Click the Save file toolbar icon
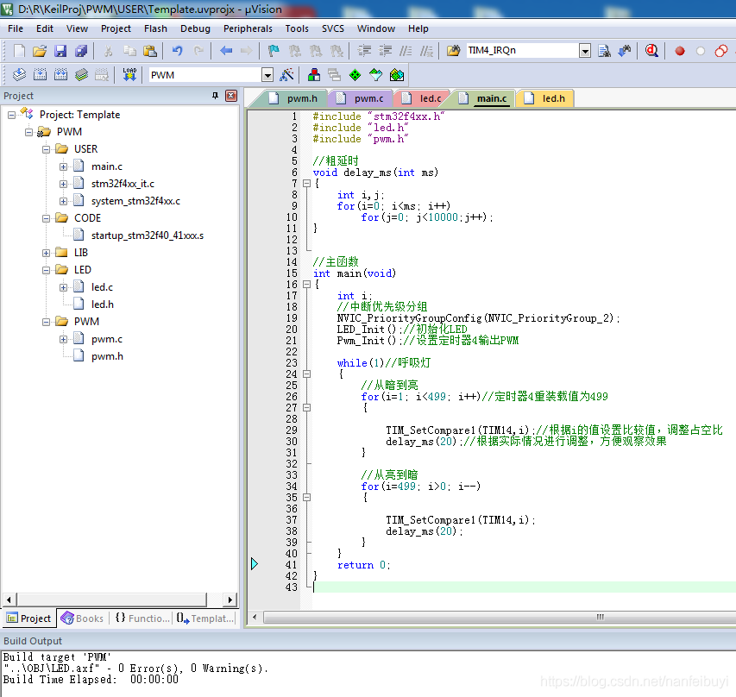736x697 pixels. click(60, 51)
